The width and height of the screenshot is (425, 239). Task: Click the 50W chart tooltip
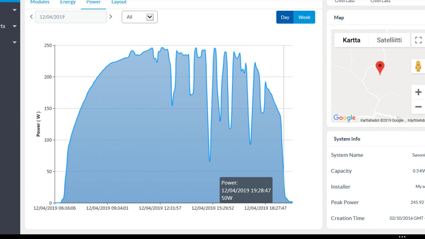click(x=246, y=190)
